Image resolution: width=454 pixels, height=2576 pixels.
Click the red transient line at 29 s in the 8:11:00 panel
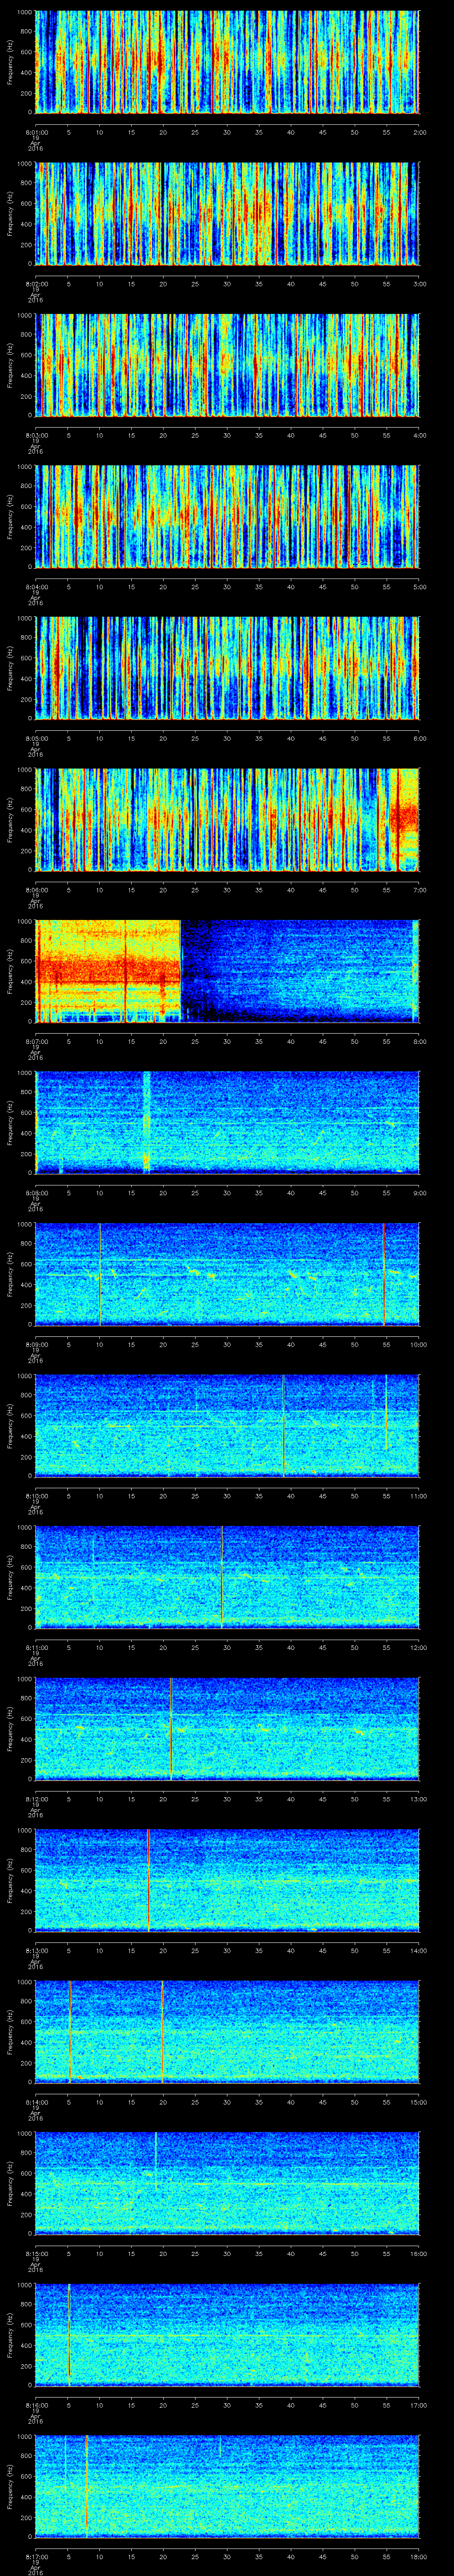(222, 1577)
